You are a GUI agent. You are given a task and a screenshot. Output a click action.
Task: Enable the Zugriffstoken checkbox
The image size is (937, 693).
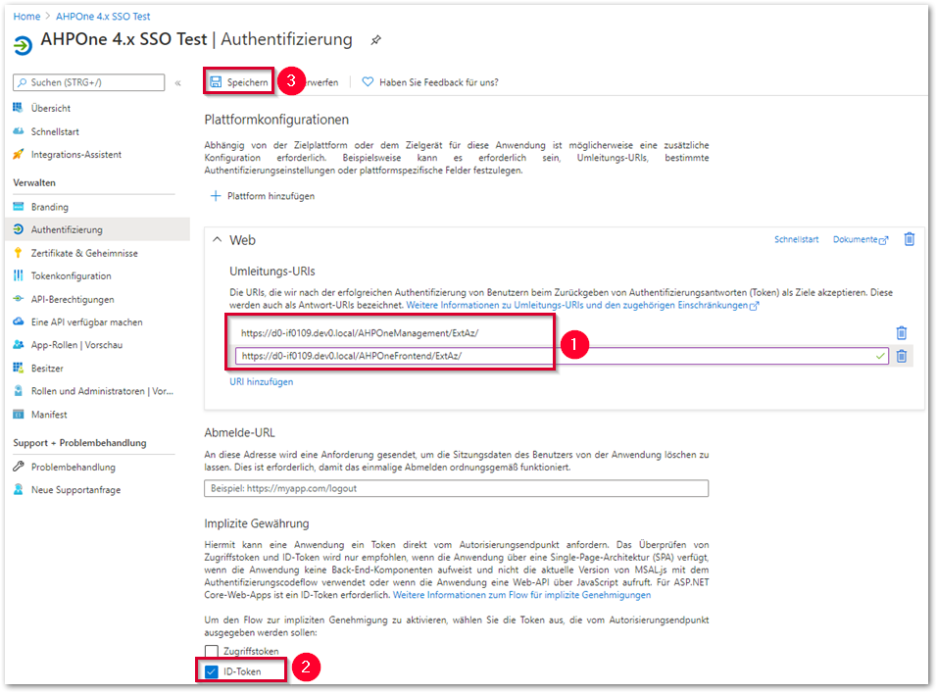(211, 651)
